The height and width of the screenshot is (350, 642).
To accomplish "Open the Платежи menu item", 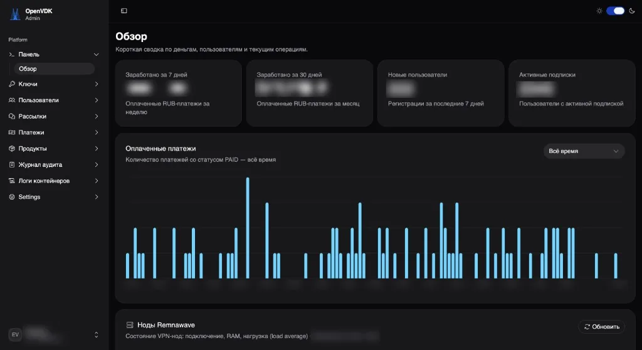I will click(54, 132).
